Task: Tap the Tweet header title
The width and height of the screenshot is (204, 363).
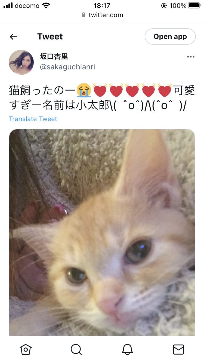Action: [x=50, y=36]
